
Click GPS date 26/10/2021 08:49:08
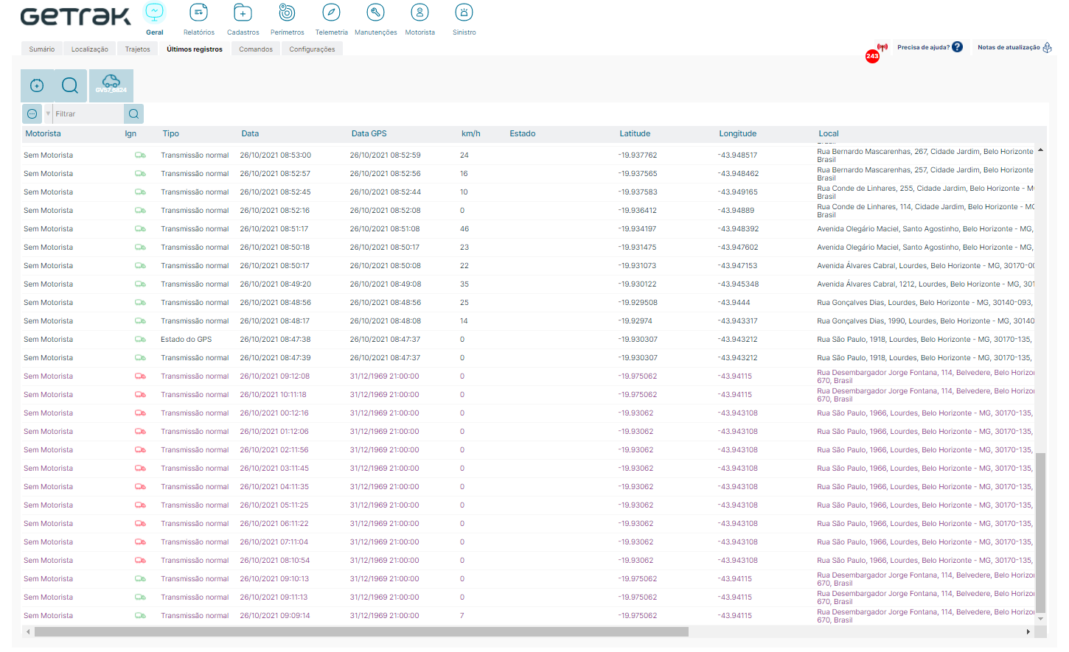[386, 284]
